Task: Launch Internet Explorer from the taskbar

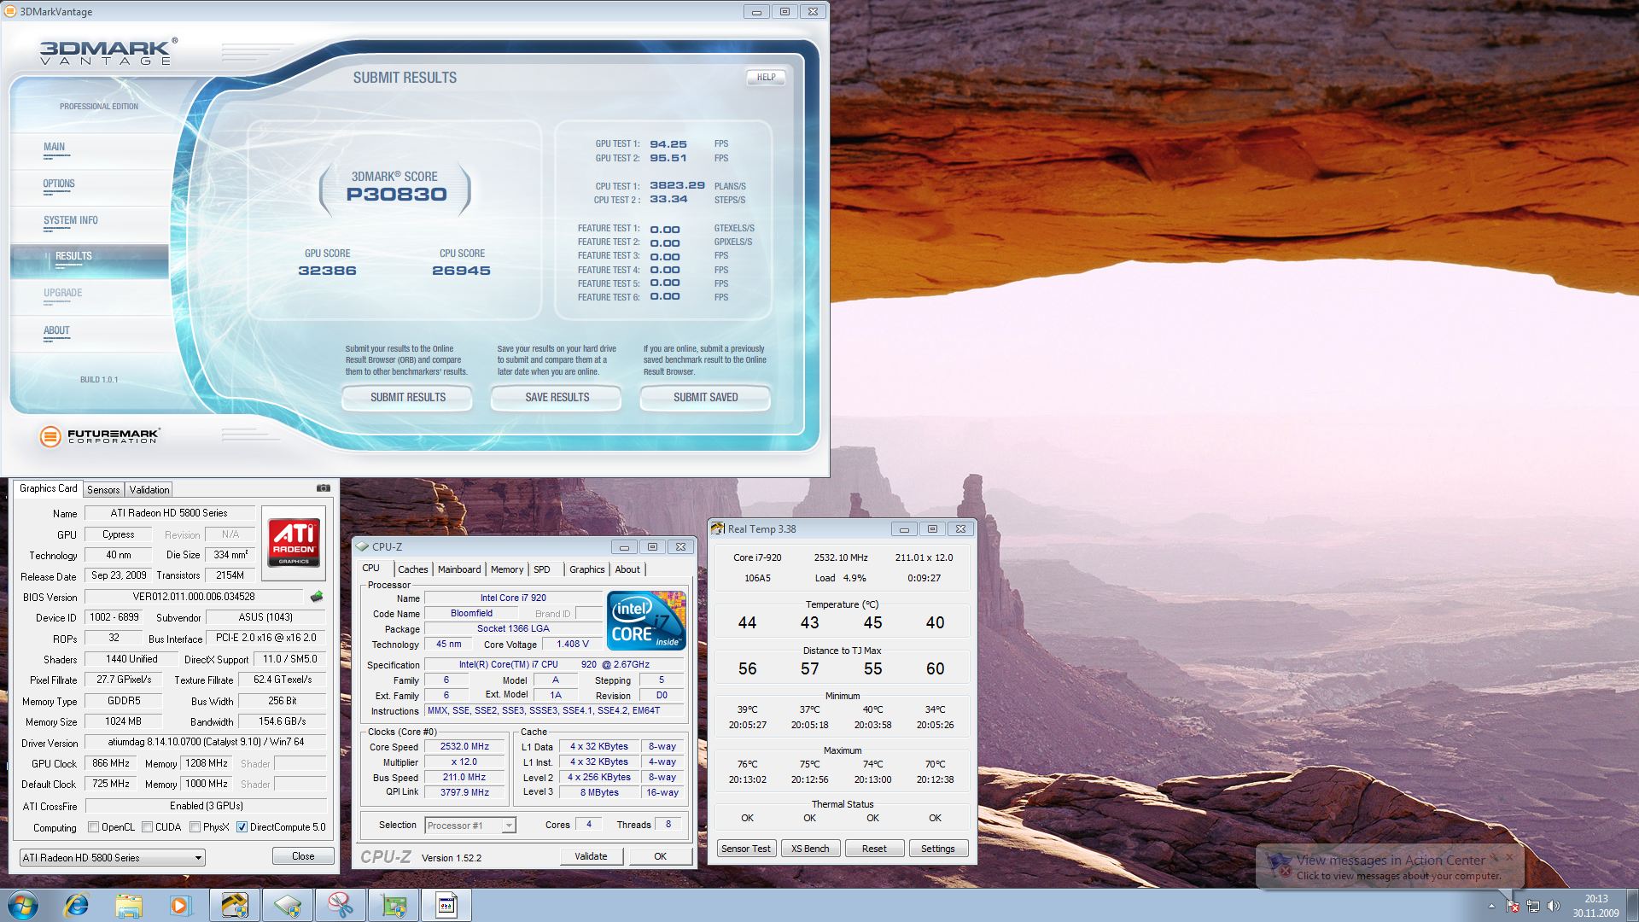Action: pos(77,905)
